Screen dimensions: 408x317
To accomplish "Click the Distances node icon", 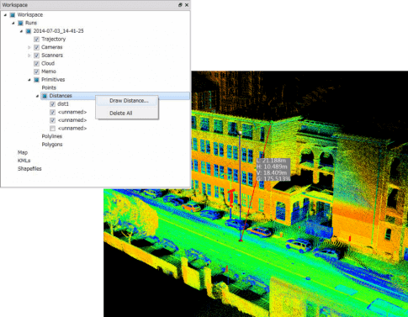I will click(45, 96).
